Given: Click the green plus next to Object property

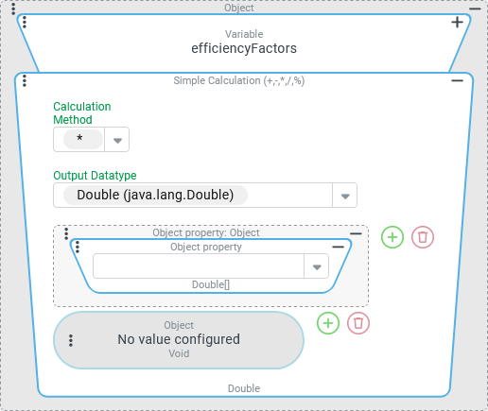Looking at the screenshot, I should point(392,237).
